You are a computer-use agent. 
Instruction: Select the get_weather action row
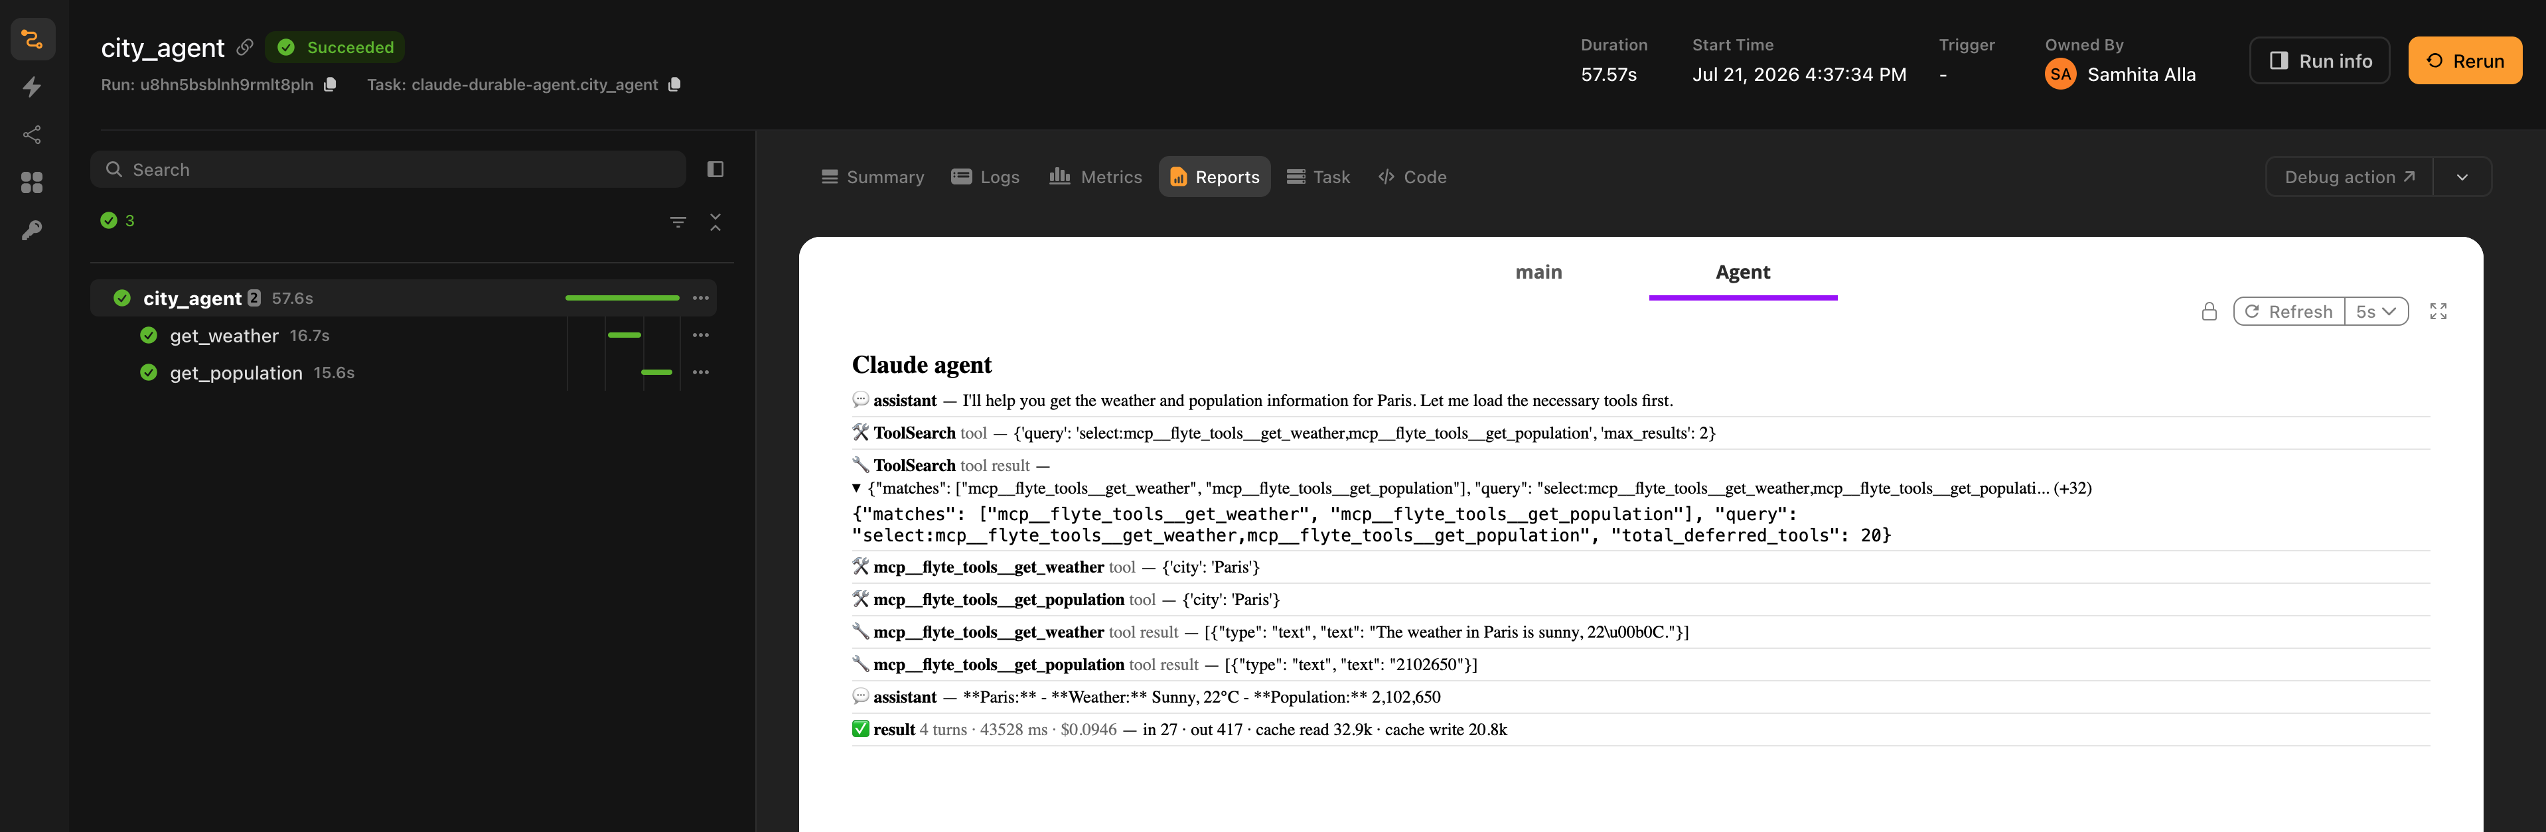pyautogui.click(x=404, y=335)
